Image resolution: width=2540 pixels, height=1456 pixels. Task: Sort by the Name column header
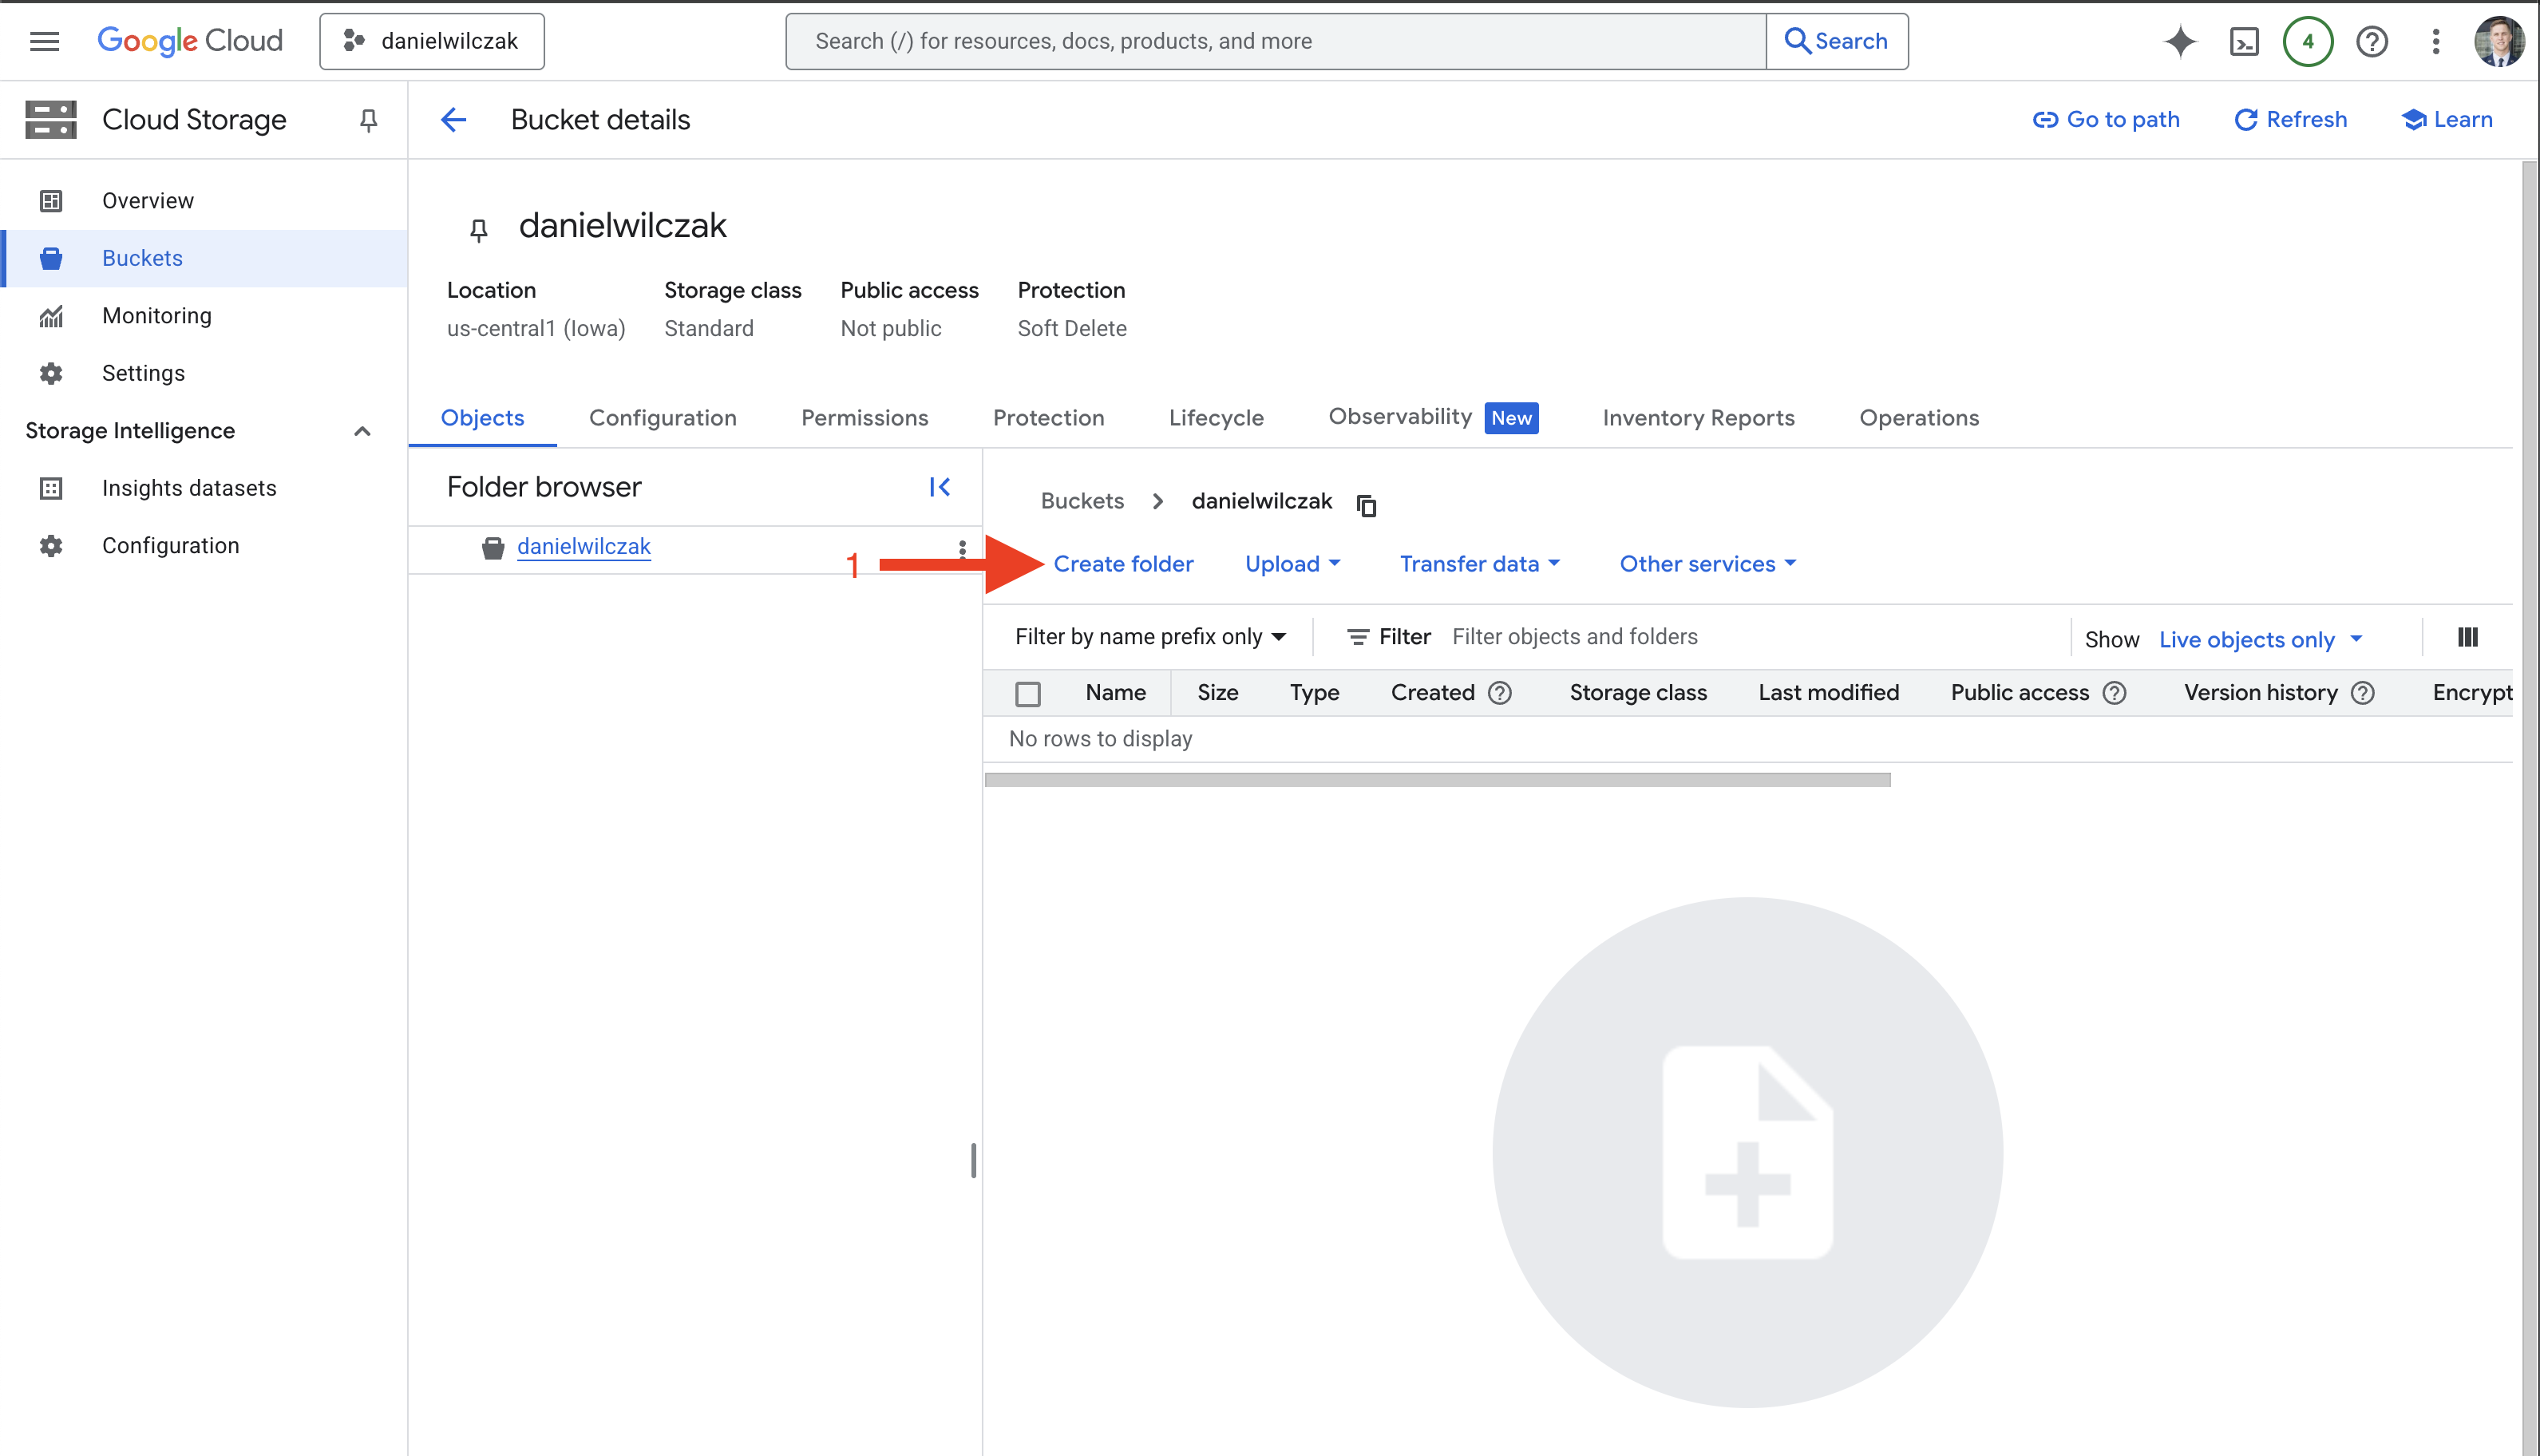coord(1116,693)
